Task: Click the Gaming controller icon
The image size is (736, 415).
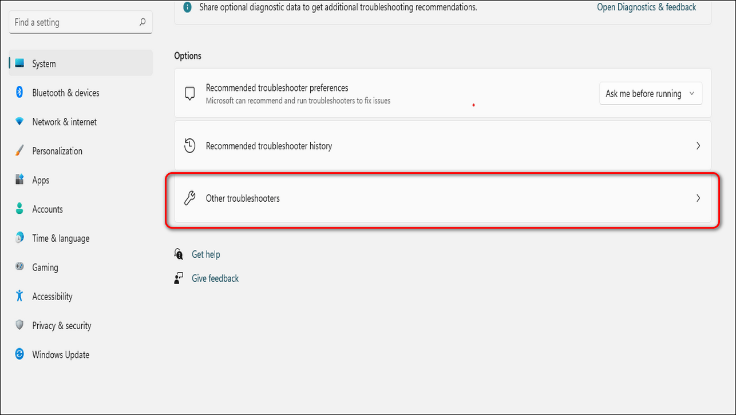Action: tap(19, 267)
